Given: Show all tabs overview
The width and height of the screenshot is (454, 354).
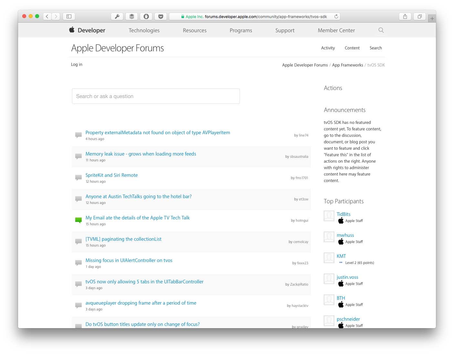Looking at the screenshot, I should point(419,16).
